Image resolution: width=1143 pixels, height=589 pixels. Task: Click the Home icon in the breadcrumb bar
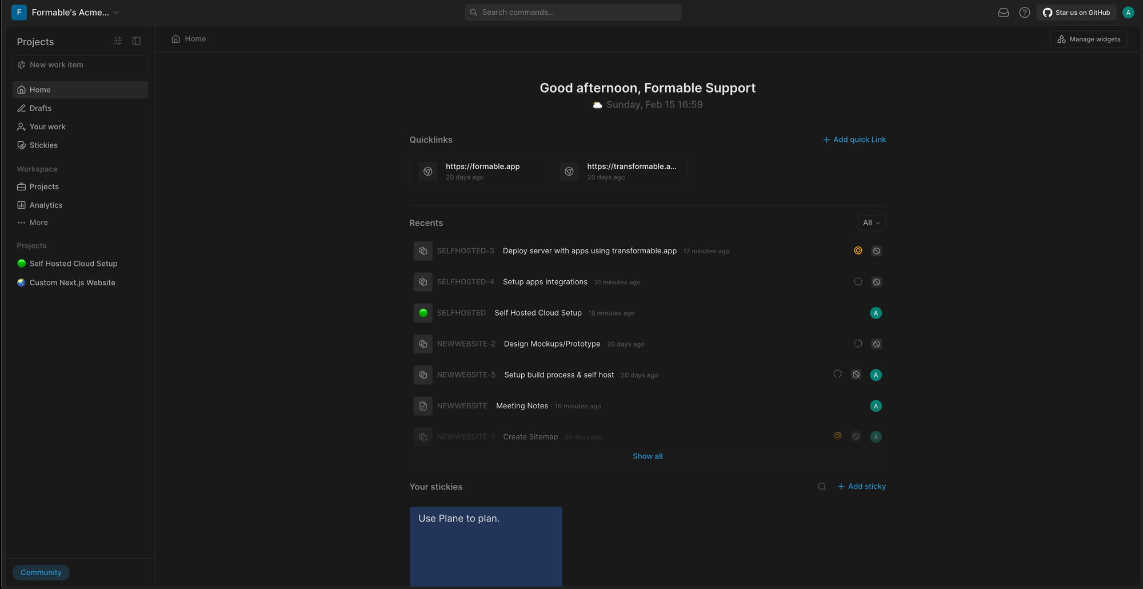pyautogui.click(x=175, y=38)
